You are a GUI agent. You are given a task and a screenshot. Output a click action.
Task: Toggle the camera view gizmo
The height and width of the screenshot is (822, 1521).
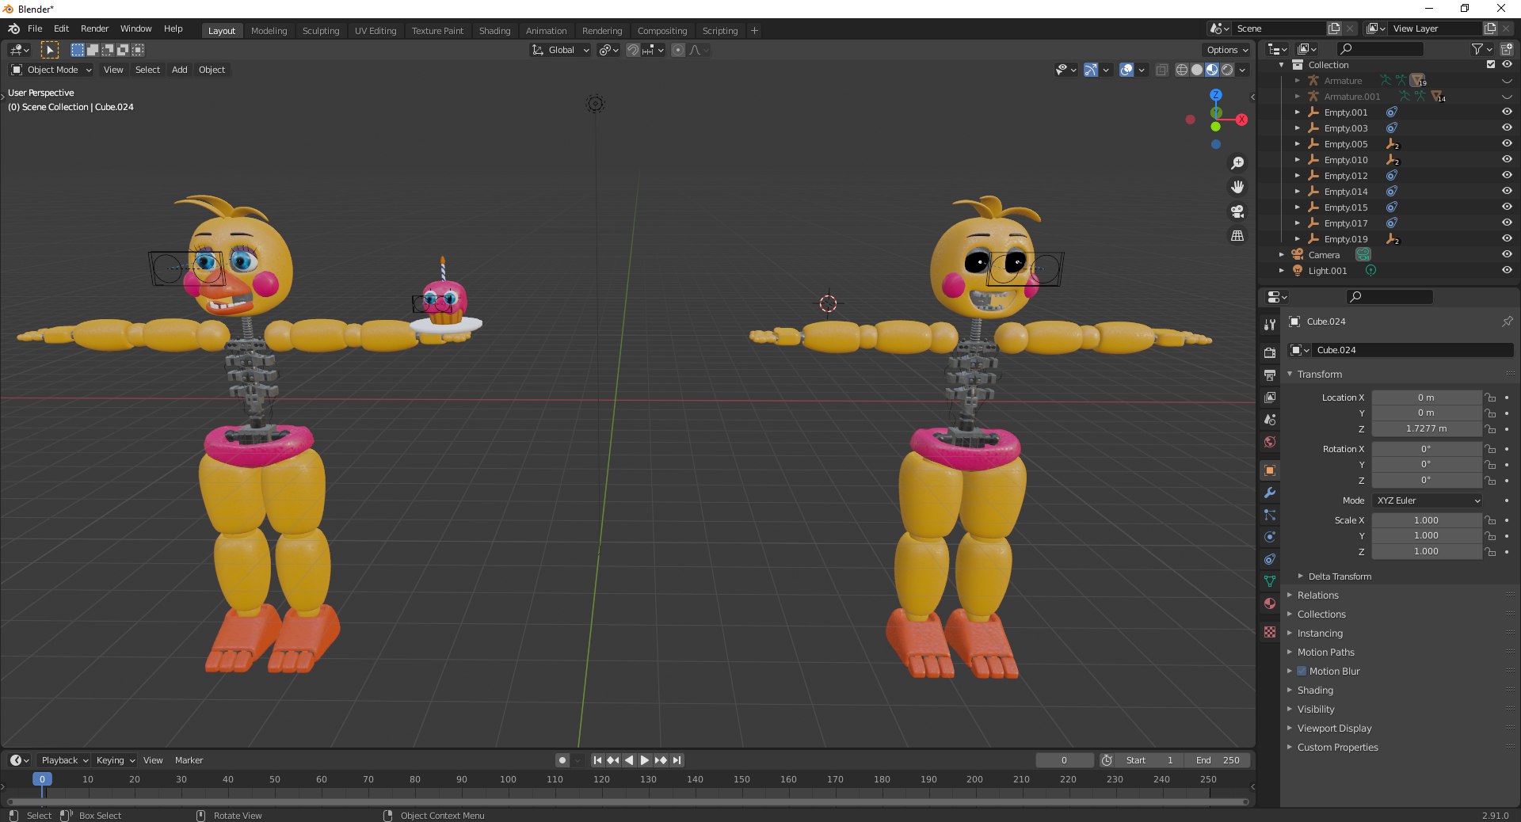(x=1237, y=211)
